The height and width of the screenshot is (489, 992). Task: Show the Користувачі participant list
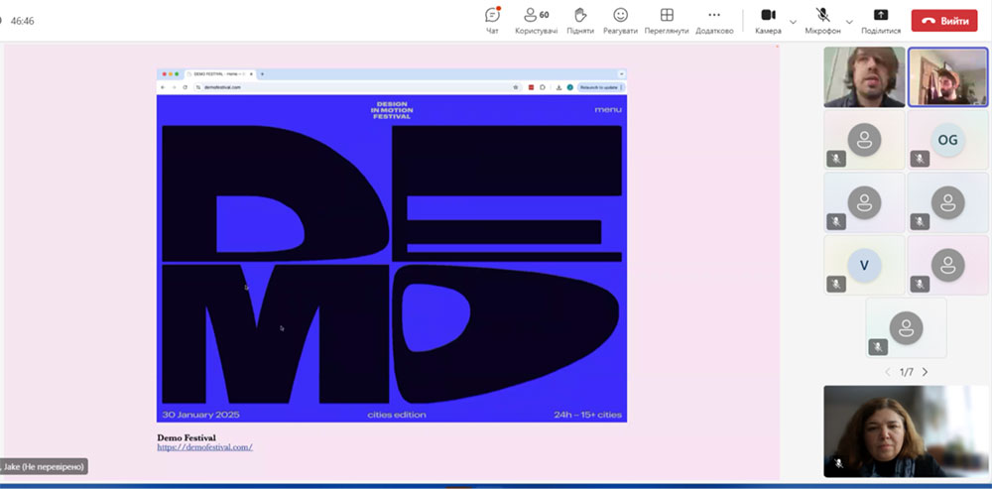[x=537, y=21]
